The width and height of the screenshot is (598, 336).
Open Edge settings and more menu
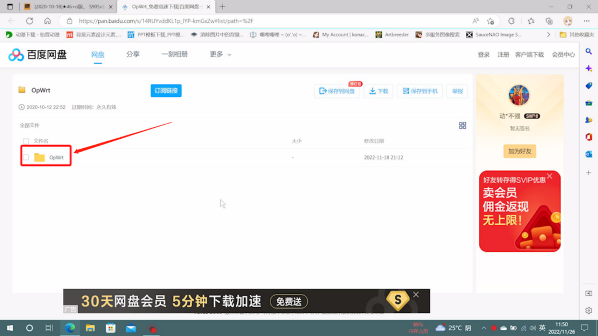[x=586, y=21]
